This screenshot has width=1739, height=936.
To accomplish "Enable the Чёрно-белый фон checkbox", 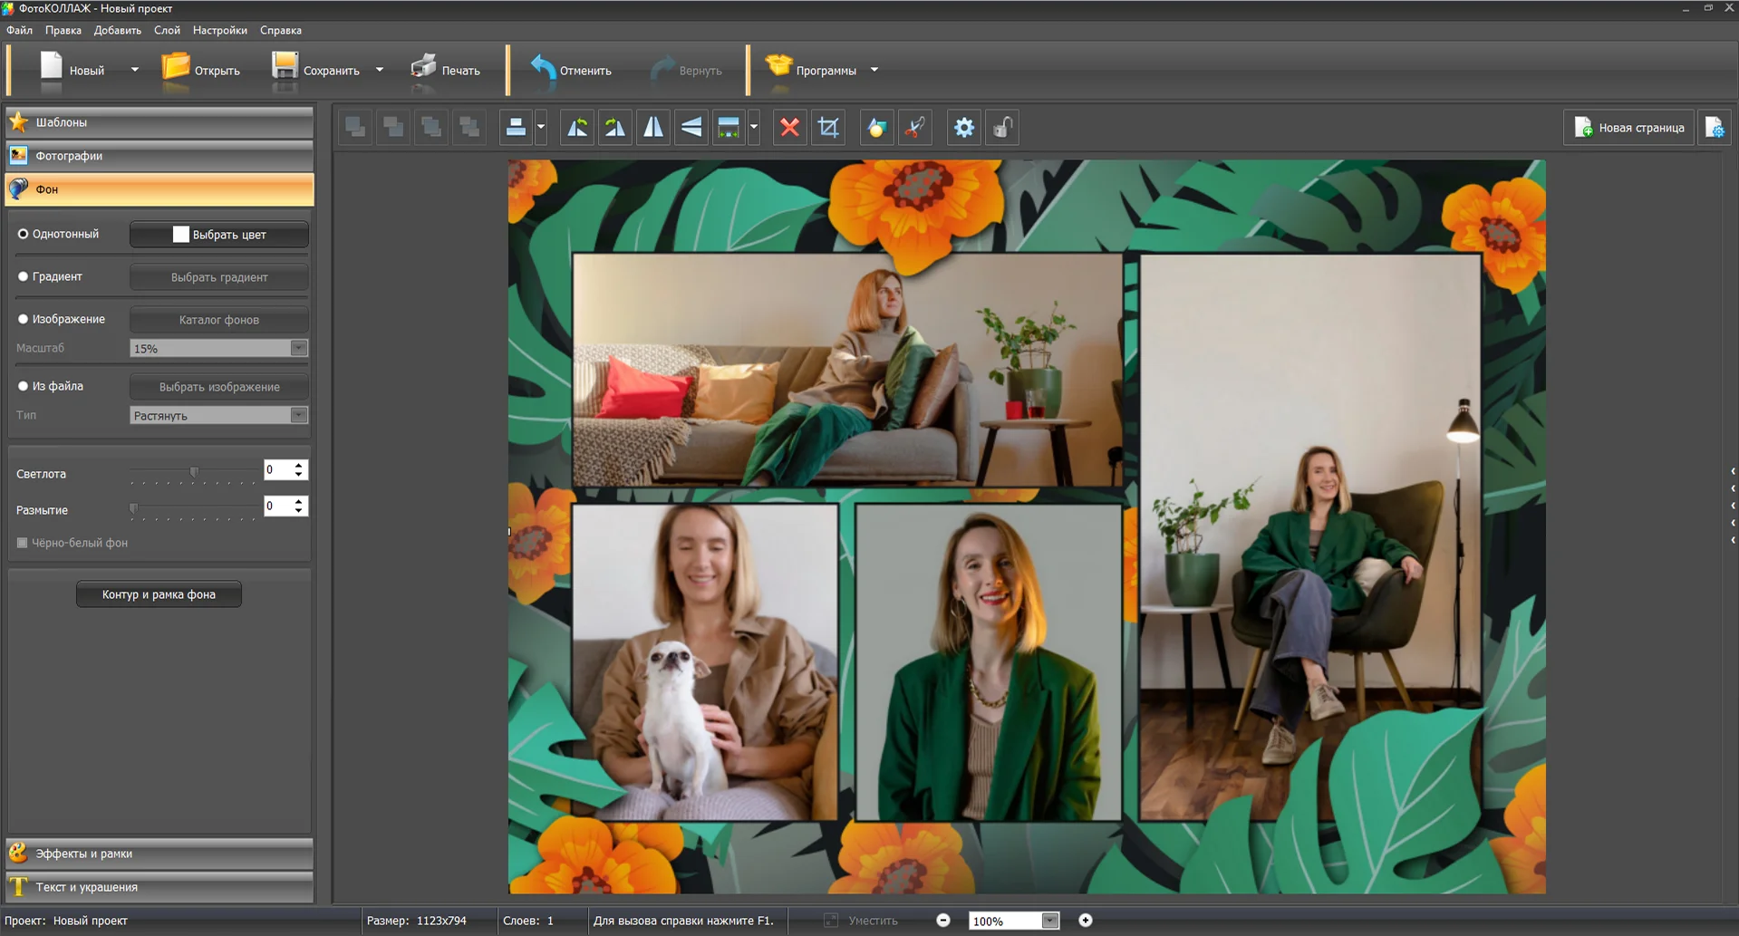I will pos(23,543).
